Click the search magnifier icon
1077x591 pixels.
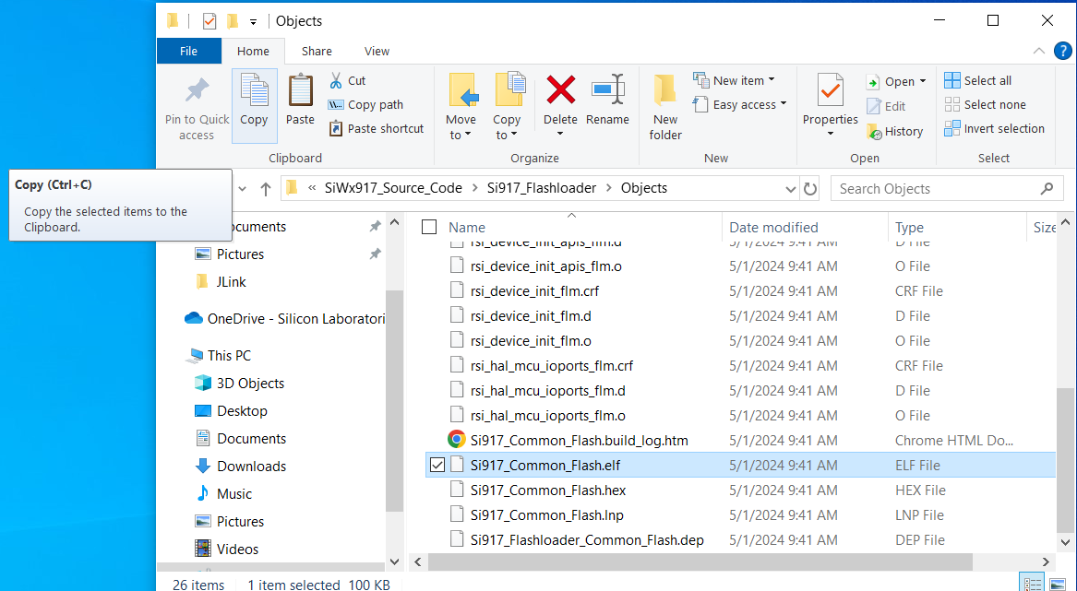point(1047,188)
